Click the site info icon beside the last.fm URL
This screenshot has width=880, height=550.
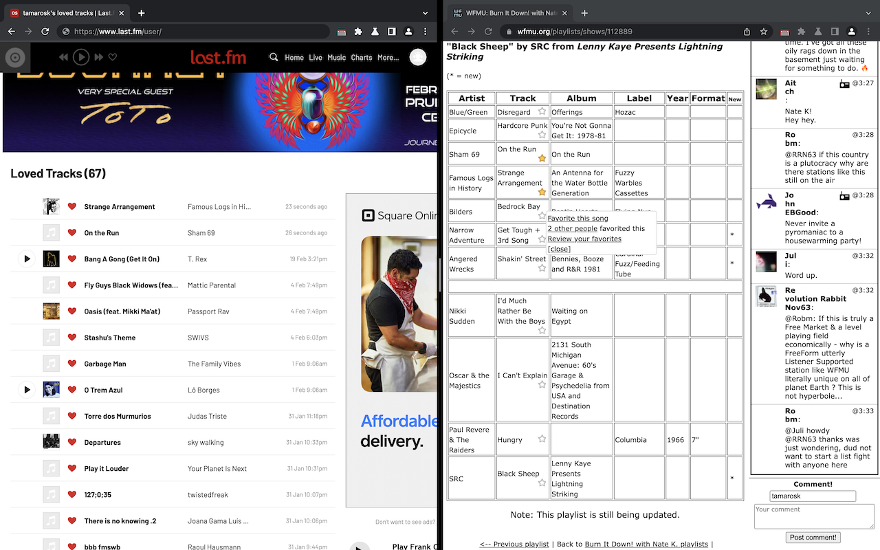[x=65, y=31]
